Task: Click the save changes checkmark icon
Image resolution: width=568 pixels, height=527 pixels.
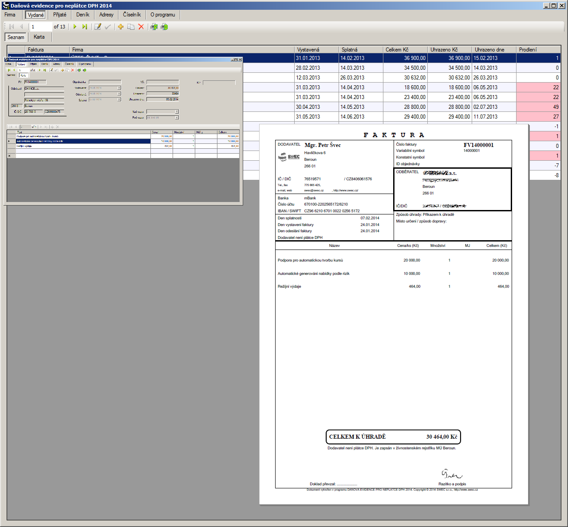Action: click(x=108, y=27)
